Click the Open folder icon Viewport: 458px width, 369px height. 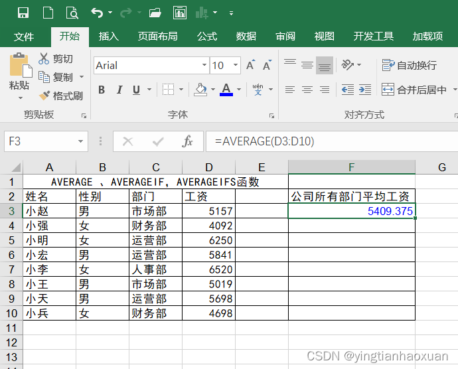coord(155,13)
